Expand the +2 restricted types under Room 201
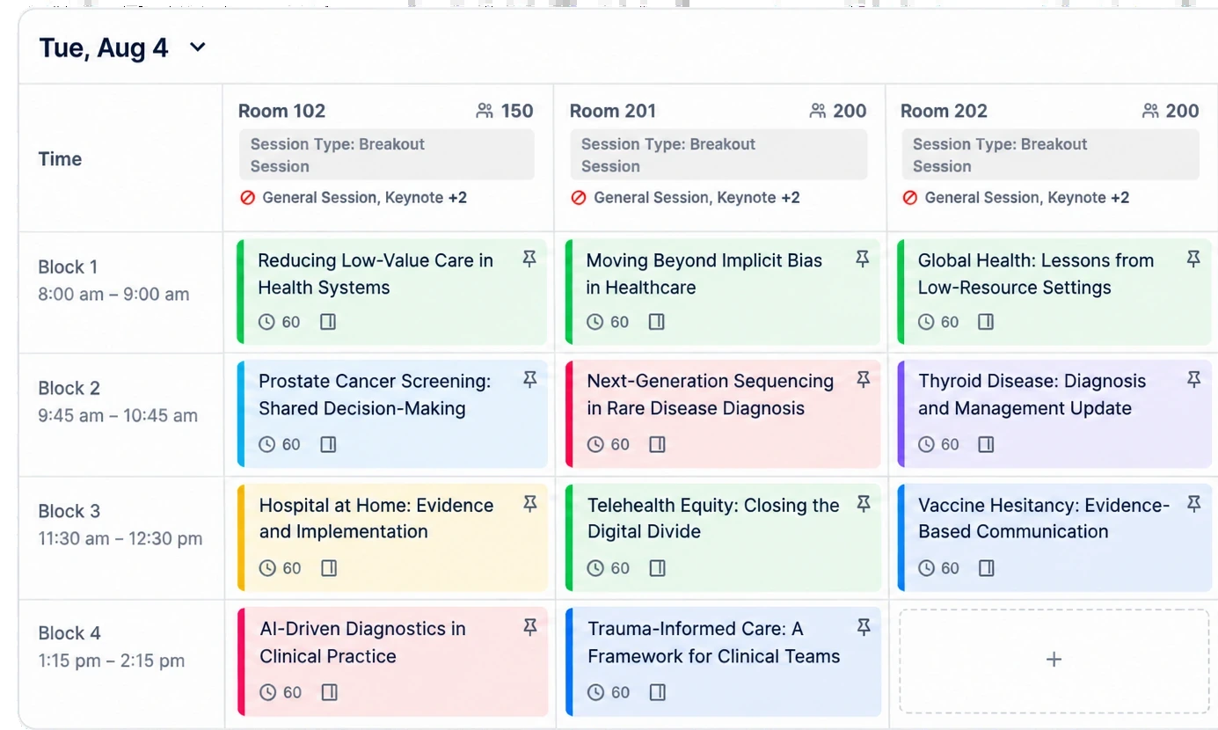 pyautogui.click(x=790, y=198)
